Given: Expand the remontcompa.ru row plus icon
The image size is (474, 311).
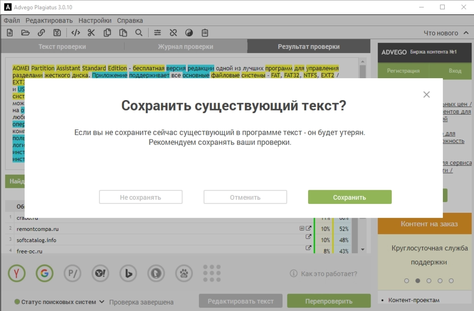Looking at the screenshot, I should 302,229.
